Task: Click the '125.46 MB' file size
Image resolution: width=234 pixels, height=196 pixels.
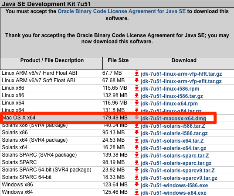Action: 115,192
